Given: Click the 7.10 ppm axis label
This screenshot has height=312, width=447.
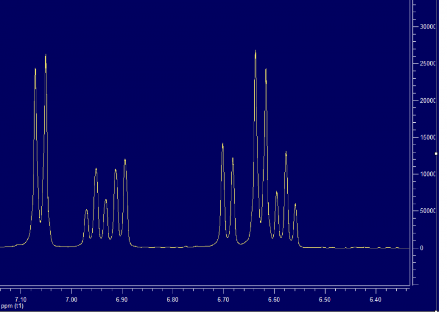Looking at the screenshot, I should [21, 300].
